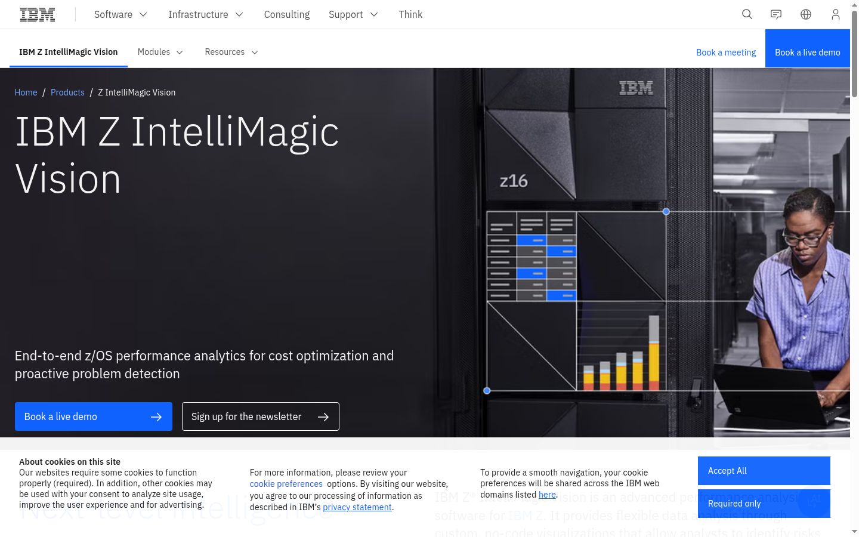Click the Accept All cookies button
This screenshot has height=537, width=859.
pos(764,471)
